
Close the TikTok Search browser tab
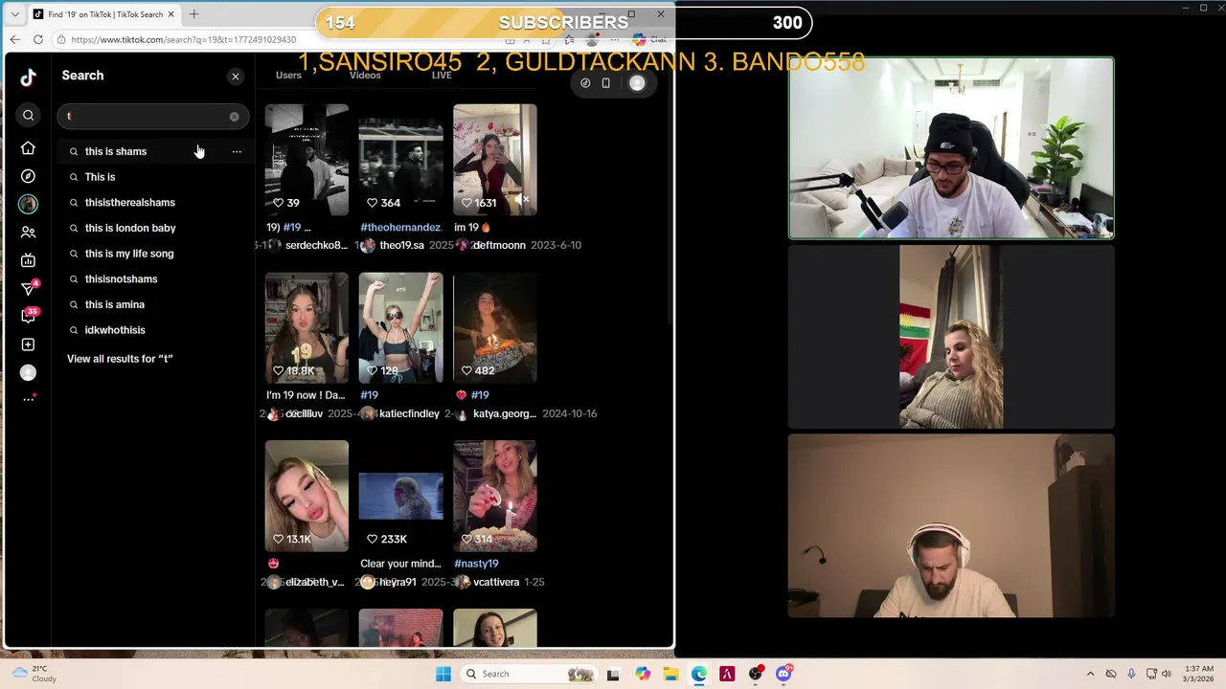171,14
